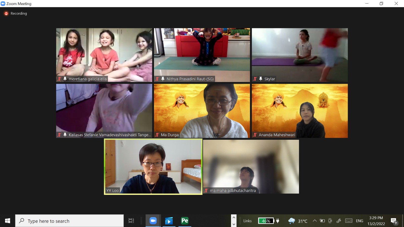Viewport: 404px width, 227px height.
Task: Click the pin icon on Kailasas Stefanie tile
Action: [65, 135]
